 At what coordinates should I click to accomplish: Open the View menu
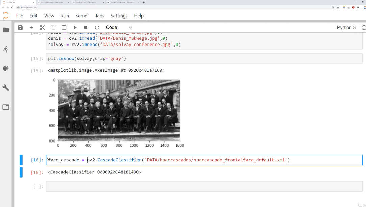click(x=49, y=16)
